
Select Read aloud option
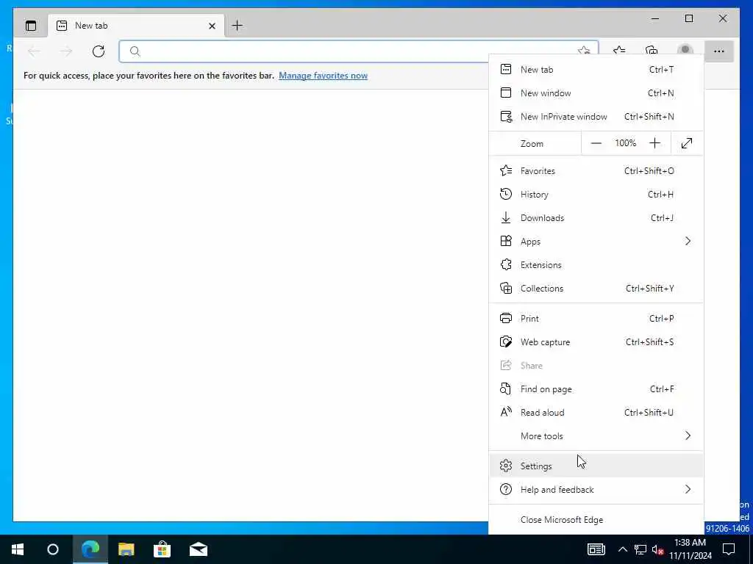[596, 413]
